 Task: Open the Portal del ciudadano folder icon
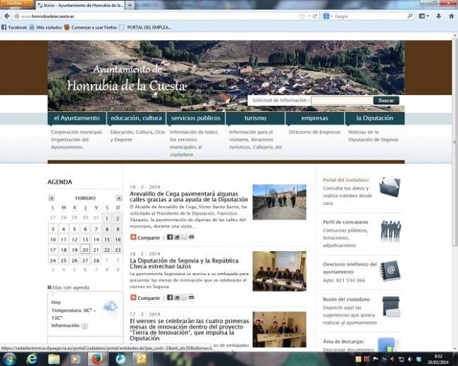[x=390, y=187]
